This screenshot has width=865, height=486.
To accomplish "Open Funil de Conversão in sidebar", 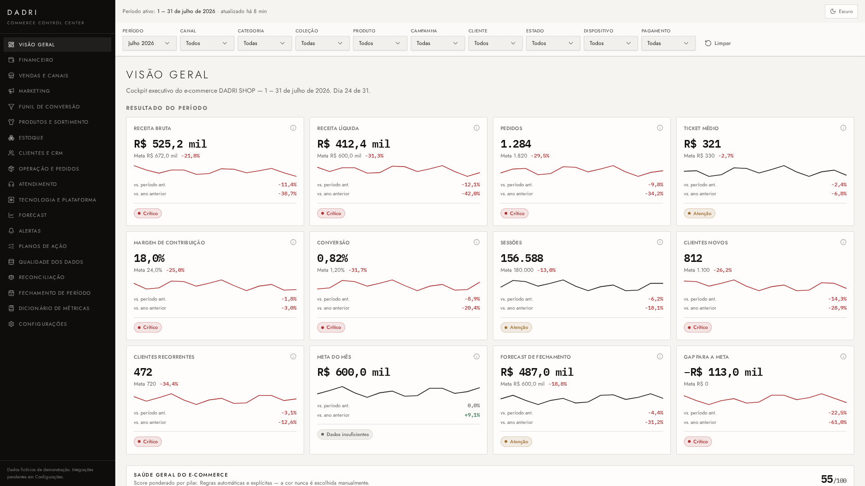I will [x=57, y=107].
